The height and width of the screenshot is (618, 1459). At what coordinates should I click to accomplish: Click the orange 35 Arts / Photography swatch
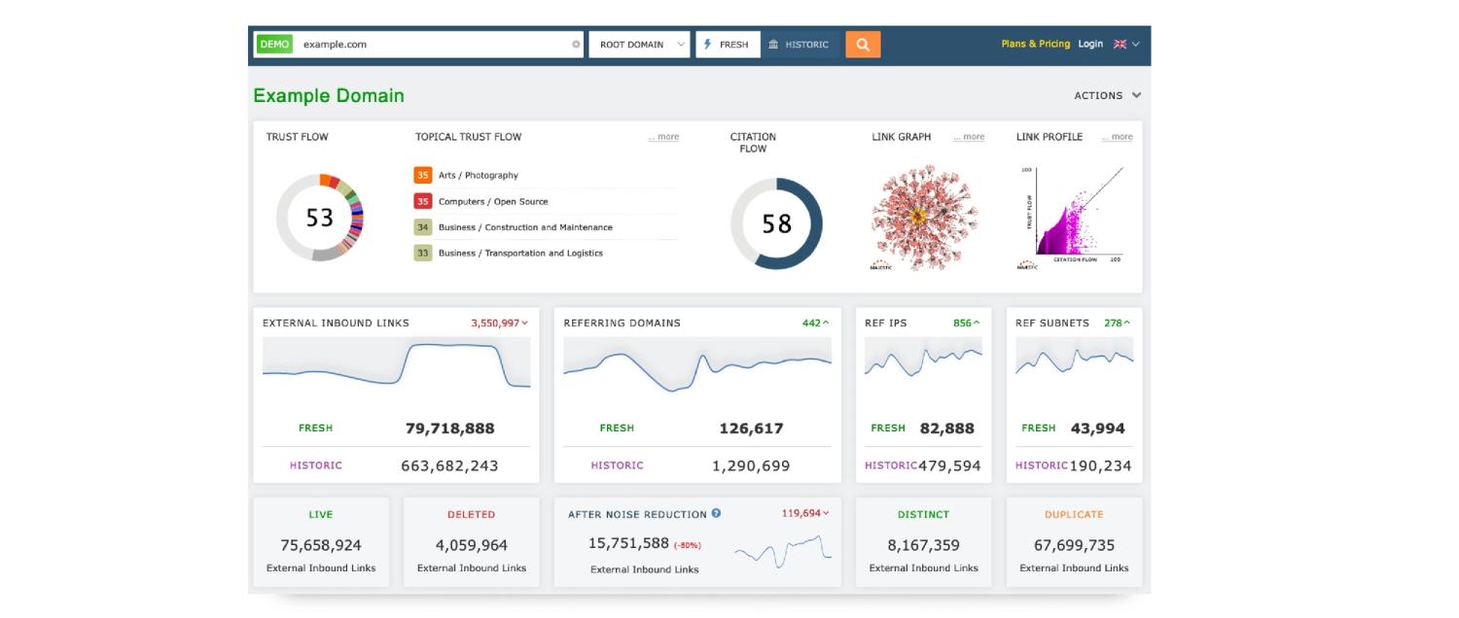(x=422, y=175)
